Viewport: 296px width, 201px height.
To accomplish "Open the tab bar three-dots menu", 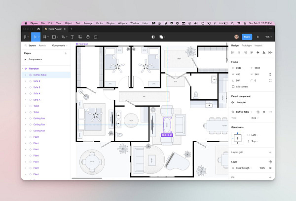I will click(x=270, y=29).
